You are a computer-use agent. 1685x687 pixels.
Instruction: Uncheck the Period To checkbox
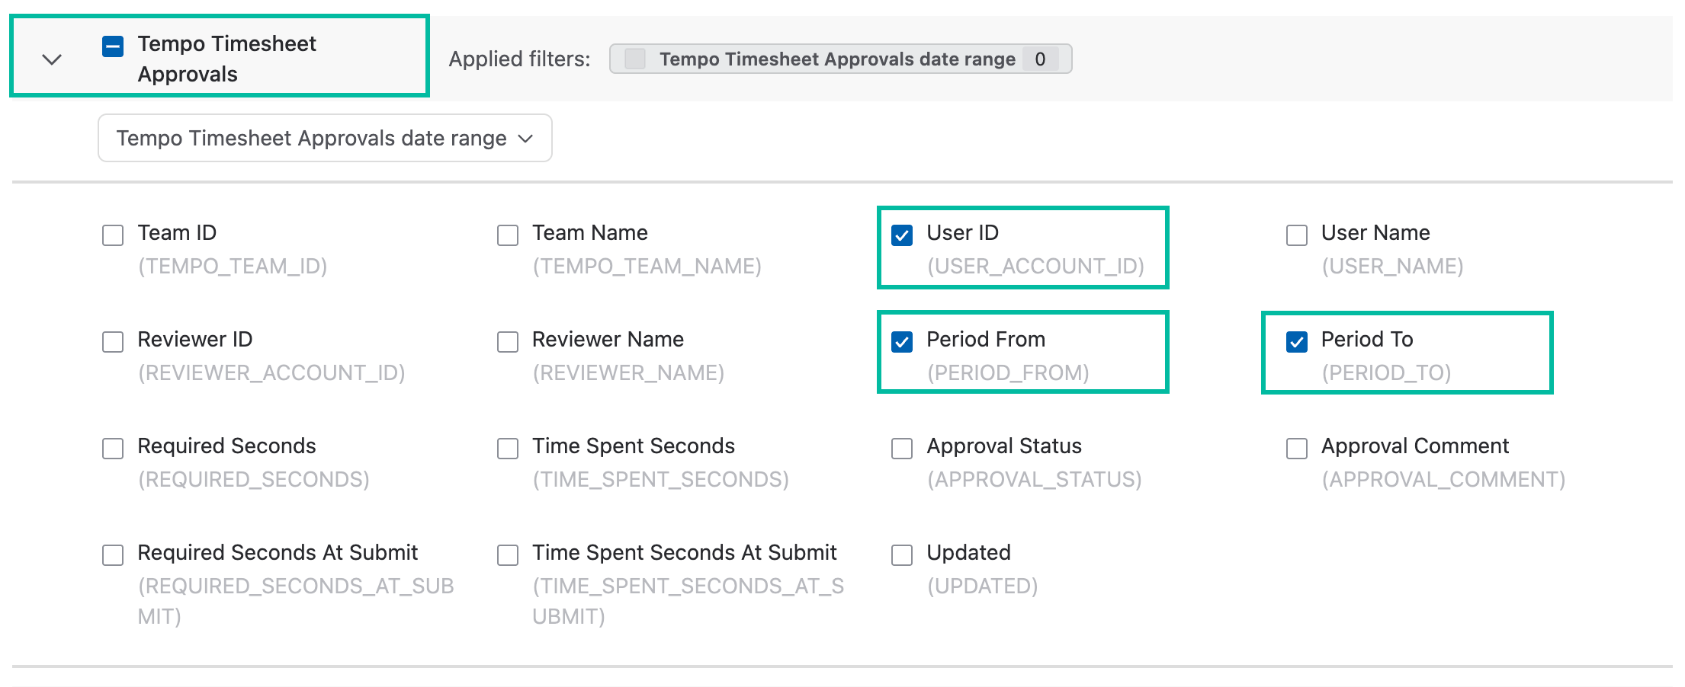[x=1297, y=342]
